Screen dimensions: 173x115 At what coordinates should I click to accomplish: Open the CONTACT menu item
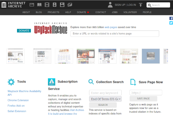click(x=101, y=12)
